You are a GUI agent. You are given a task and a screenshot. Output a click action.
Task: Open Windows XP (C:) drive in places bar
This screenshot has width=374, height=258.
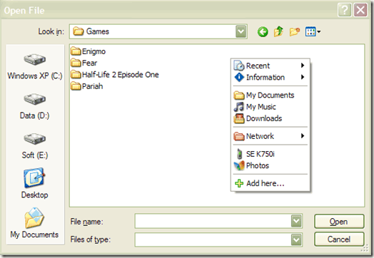point(35,66)
